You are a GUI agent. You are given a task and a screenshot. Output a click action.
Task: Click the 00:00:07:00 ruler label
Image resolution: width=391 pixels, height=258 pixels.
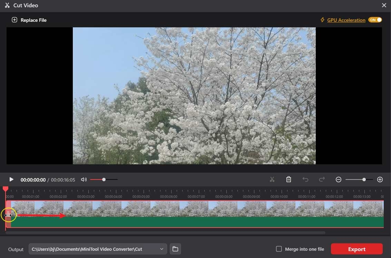(196, 196)
